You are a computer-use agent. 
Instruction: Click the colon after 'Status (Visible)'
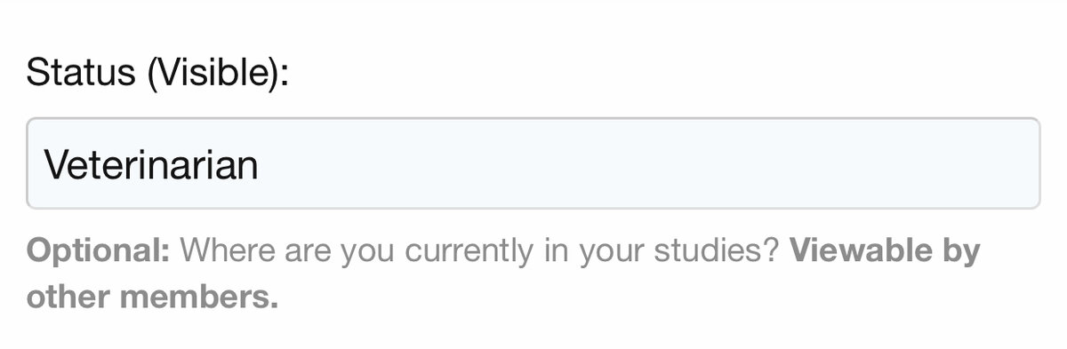click(285, 78)
